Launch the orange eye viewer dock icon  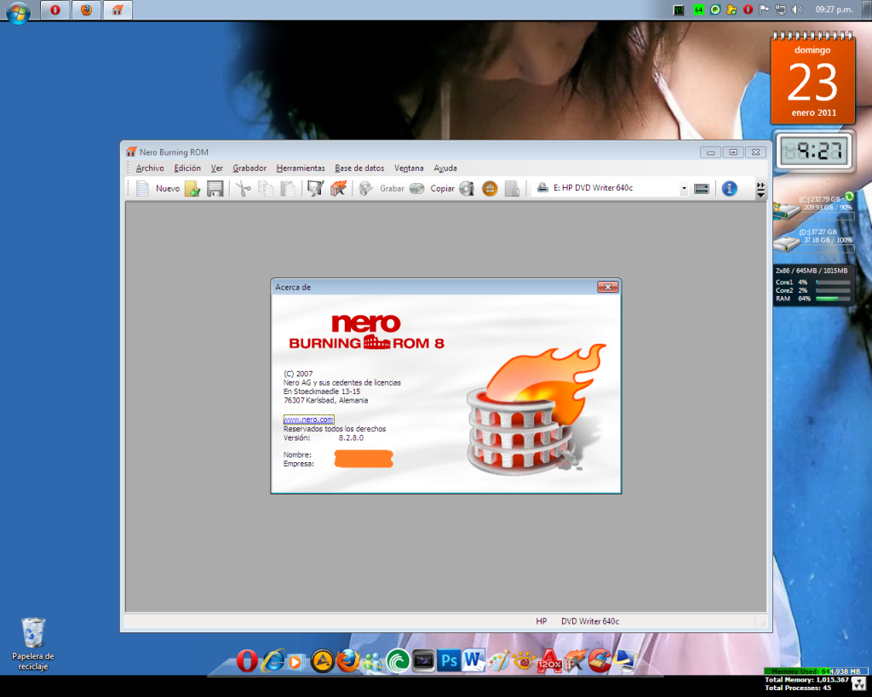(524, 661)
